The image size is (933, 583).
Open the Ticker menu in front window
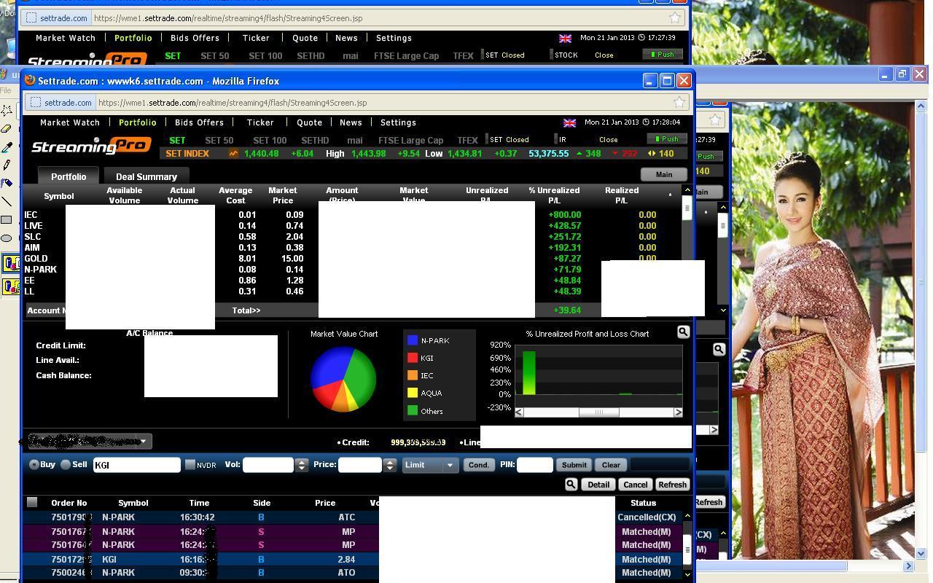260,122
